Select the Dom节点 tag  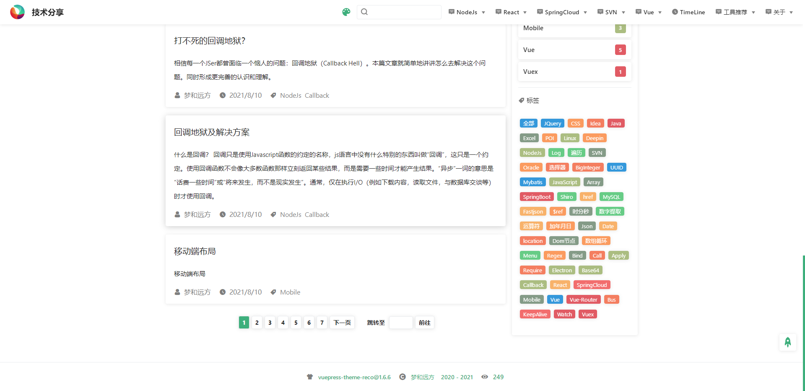[564, 241]
